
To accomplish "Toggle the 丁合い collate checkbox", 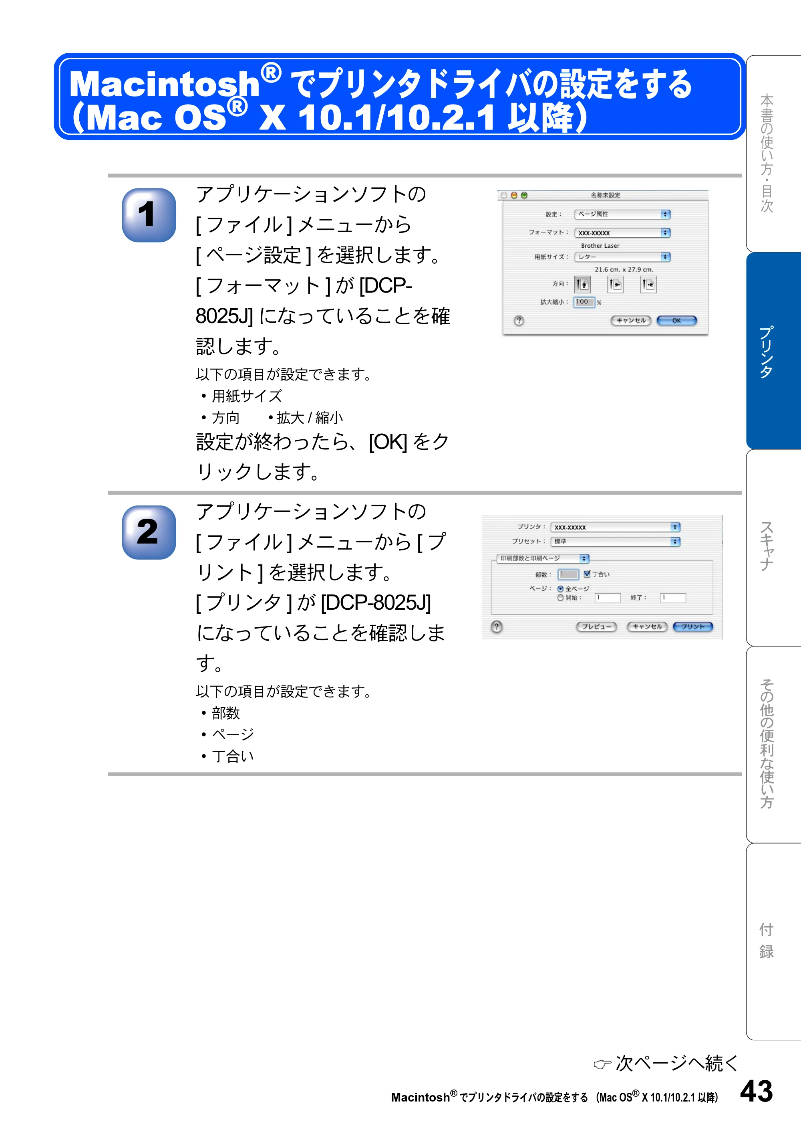I will tap(587, 574).
